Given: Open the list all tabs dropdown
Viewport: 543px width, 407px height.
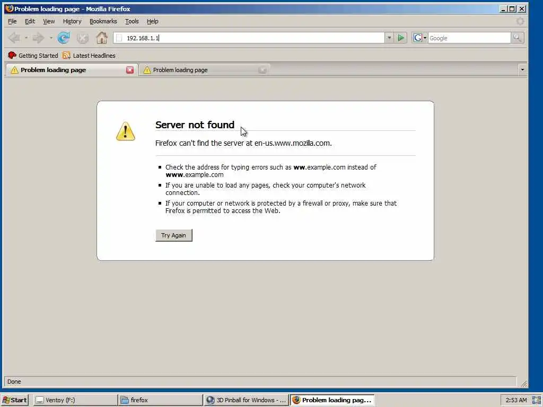Looking at the screenshot, I should 522,70.
